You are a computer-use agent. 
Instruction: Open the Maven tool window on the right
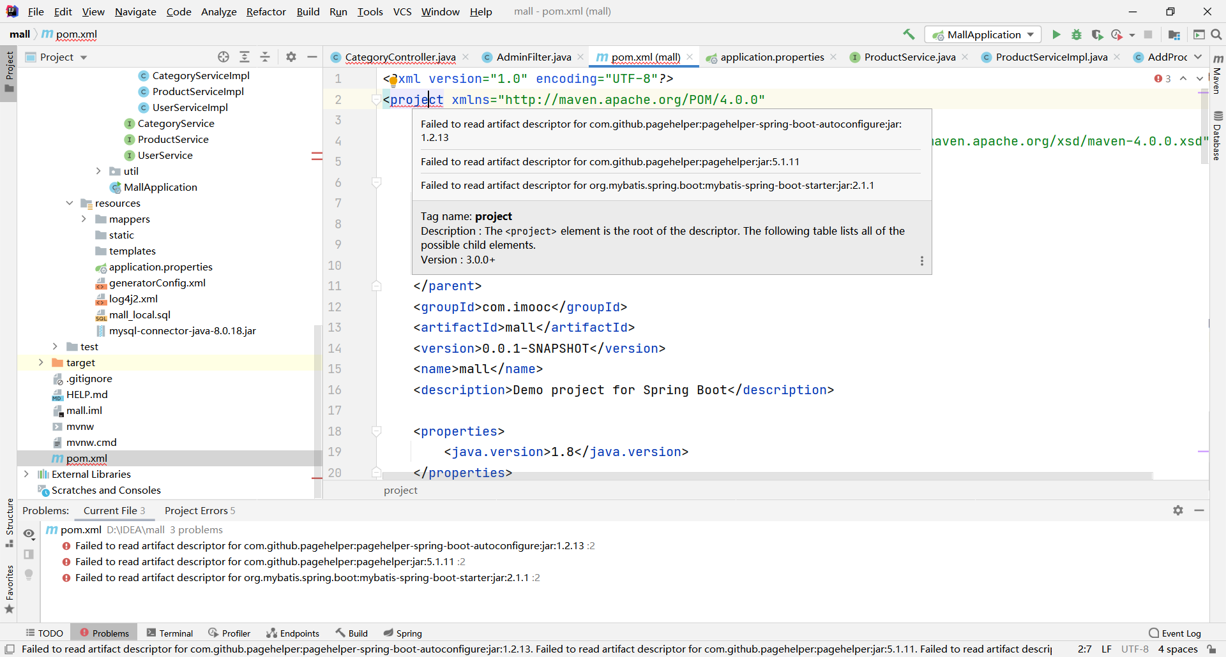tap(1218, 75)
